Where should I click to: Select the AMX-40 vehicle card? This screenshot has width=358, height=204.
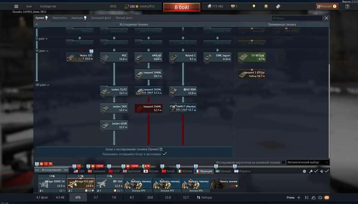click(x=149, y=57)
